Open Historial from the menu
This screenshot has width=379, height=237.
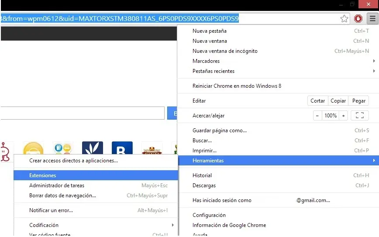click(278, 175)
